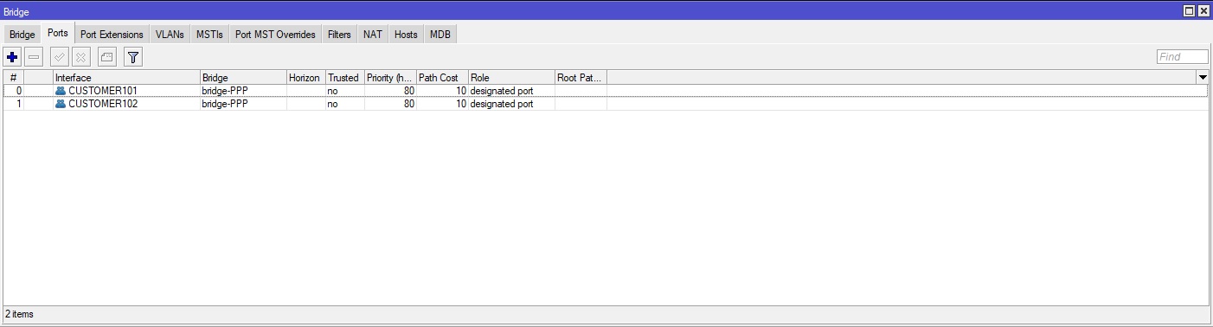Close the Bridge window

point(1203,10)
